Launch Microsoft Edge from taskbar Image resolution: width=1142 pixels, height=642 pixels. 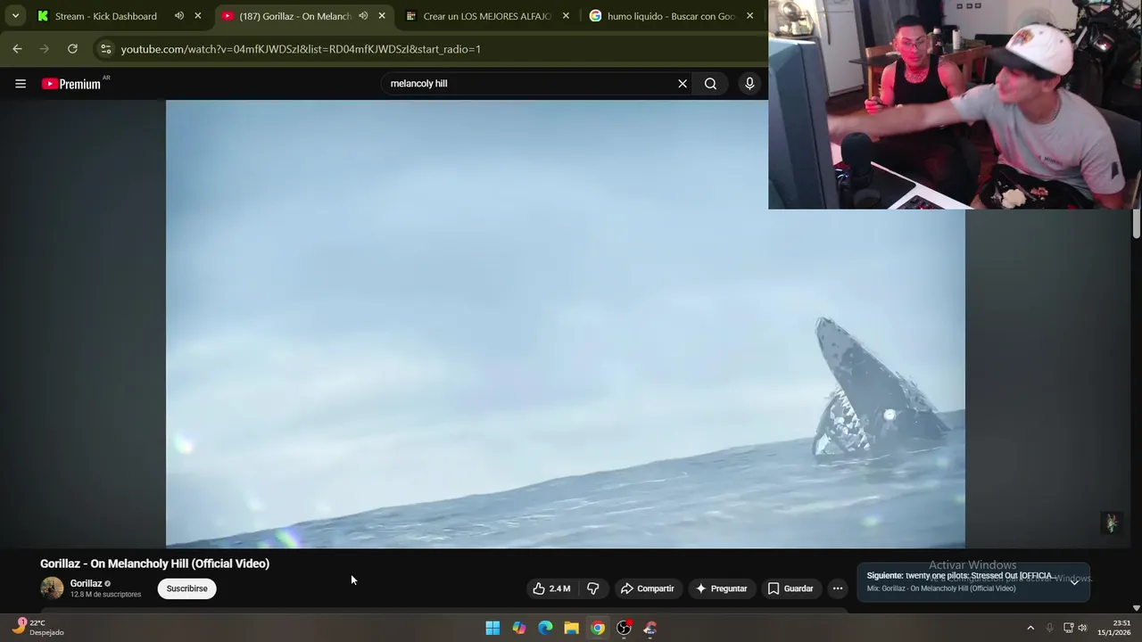tap(545, 628)
